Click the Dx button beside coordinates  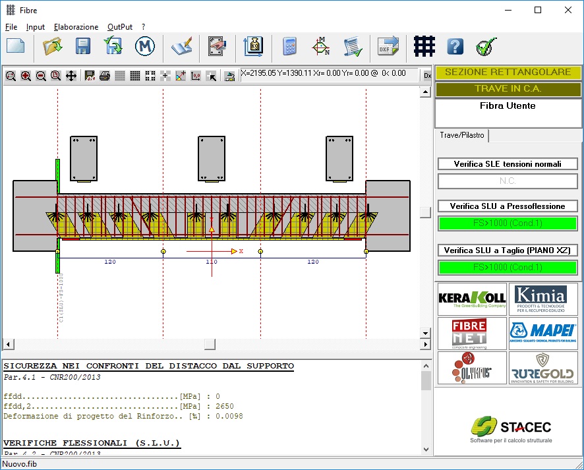(427, 76)
